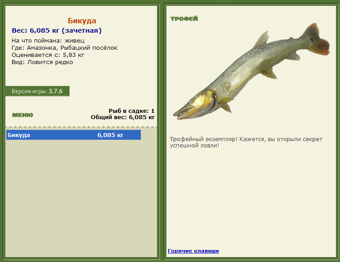Click 'Вид: Ловится редко' line

click(42, 62)
